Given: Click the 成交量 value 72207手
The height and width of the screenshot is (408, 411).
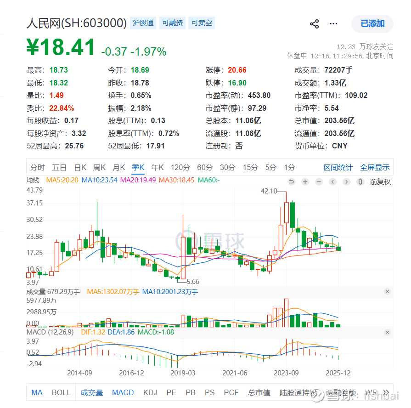Looking at the screenshot, I should [x=338, y=70].
